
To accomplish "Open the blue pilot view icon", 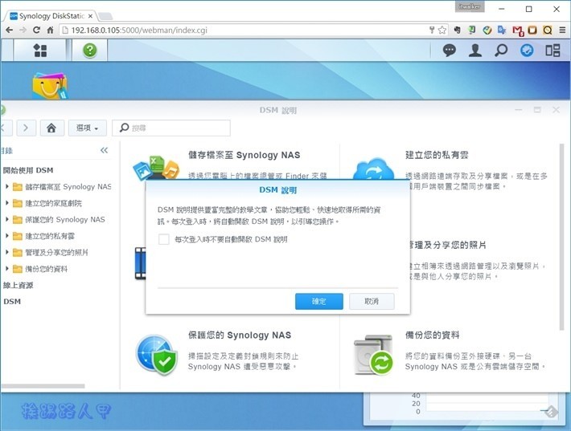I will [527, 50].
